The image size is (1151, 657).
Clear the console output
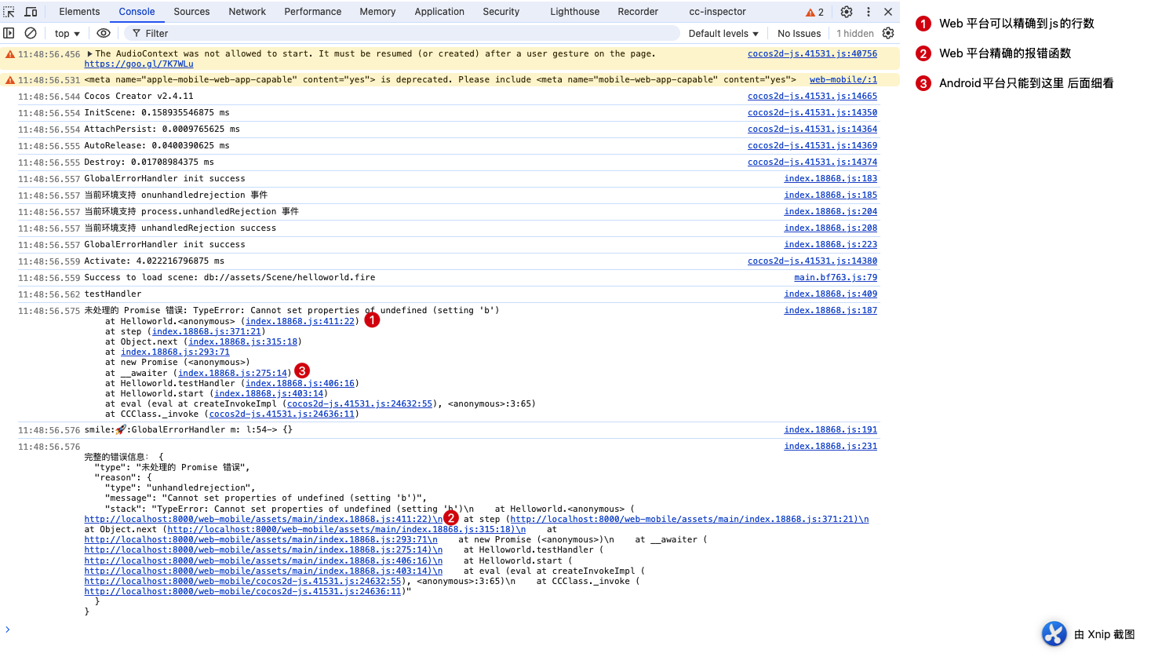tap(31, 33)
